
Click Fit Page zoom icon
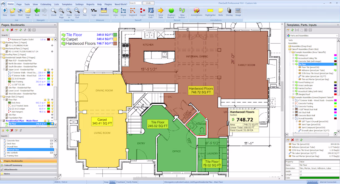pyautogui.click(x=61, y=10)
